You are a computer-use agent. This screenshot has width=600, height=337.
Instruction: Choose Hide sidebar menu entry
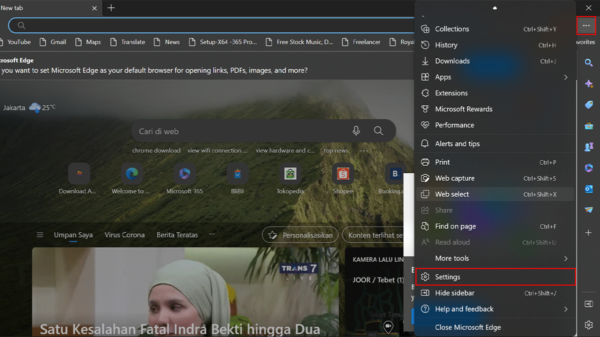(x=454, y=293)
